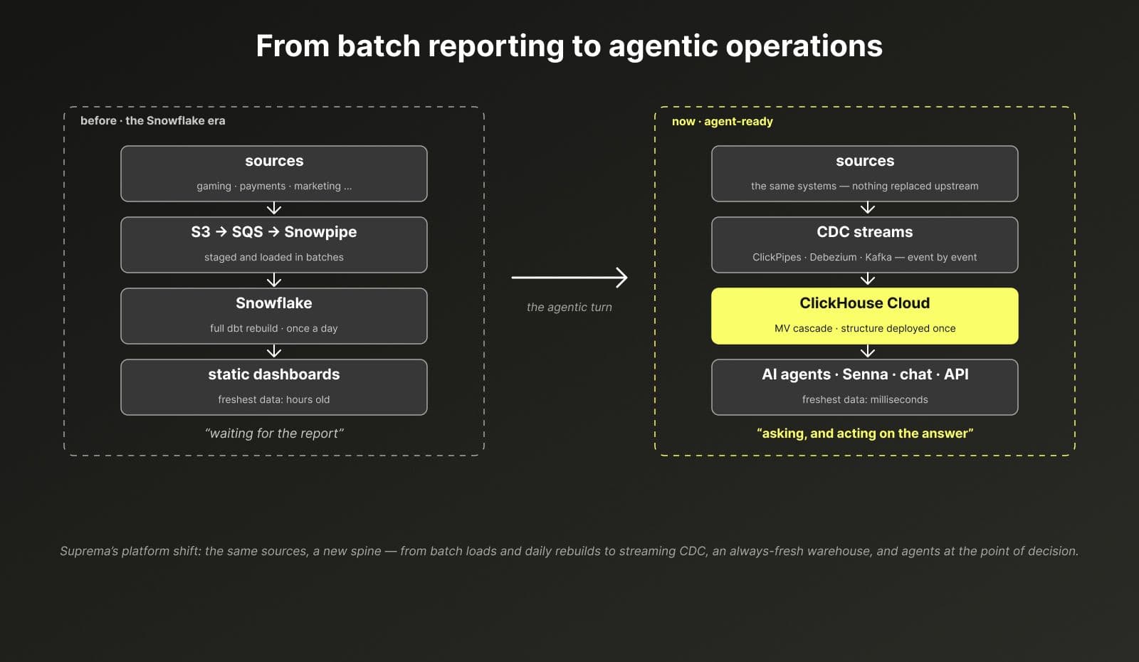The width and height of the screenshot is (1139, 662).
Task: Click the down arrow above the ClickHouse Cloud box
Action: (867, 279)
